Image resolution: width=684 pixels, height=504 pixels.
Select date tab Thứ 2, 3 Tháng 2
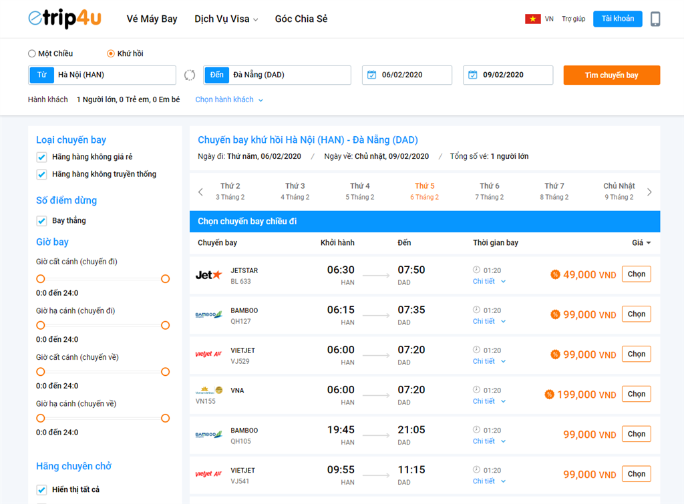pyautogui.click(x=230, y=192)
